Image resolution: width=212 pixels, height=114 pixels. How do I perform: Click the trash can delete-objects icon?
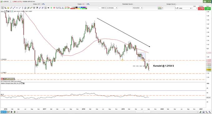[34, 8]
